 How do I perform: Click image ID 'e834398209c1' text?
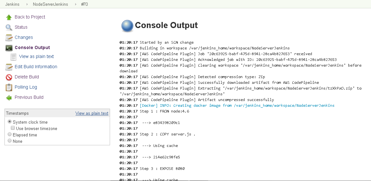point(167,123)
